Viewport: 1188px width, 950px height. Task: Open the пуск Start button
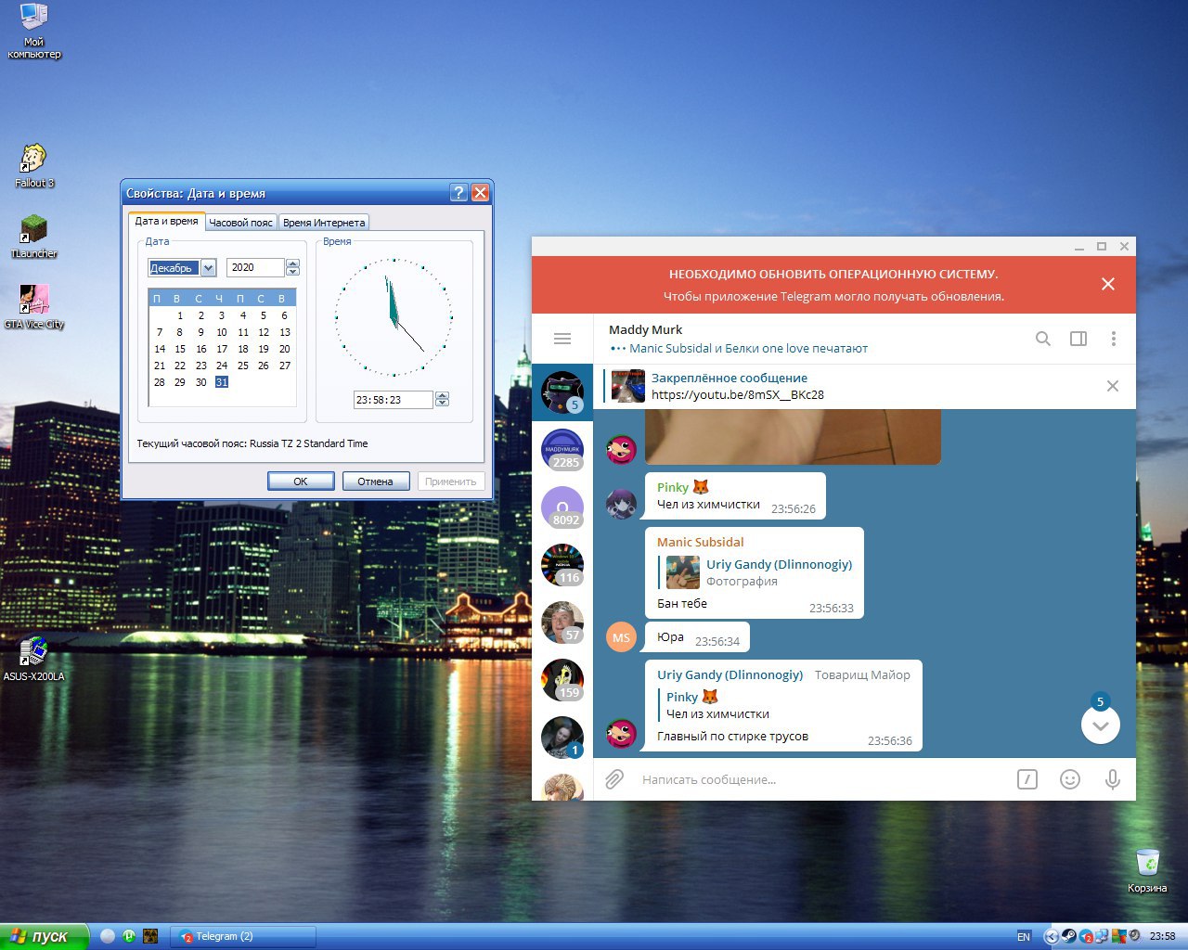45,936
